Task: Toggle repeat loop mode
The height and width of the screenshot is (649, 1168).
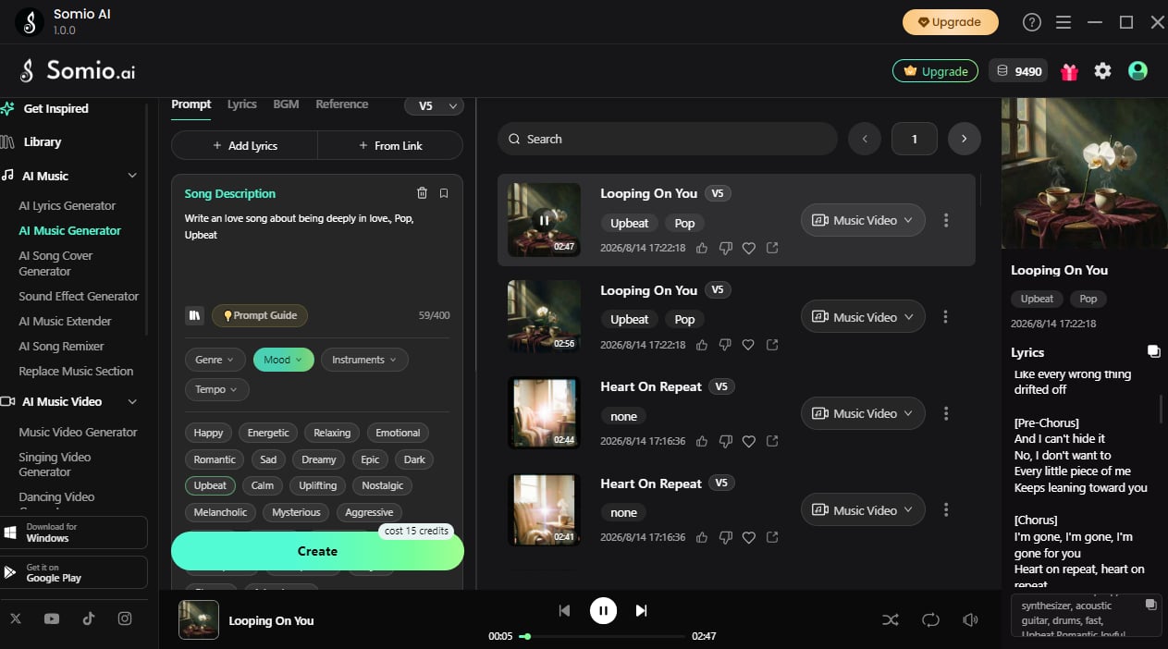Action: (930, 619)
